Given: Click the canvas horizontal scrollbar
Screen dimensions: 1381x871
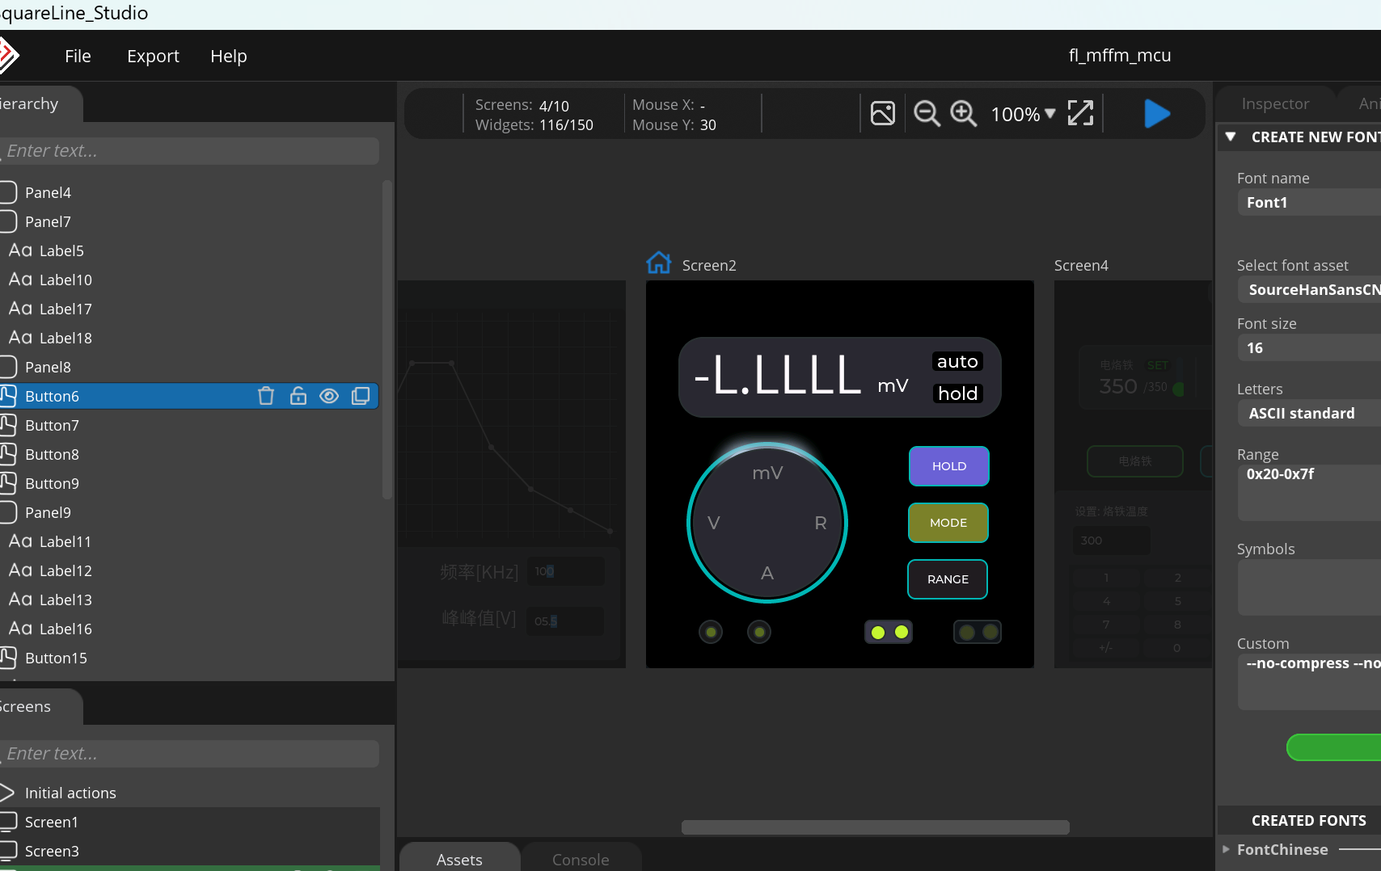Looking at the screenshot, I should click(x=876, y=827).
